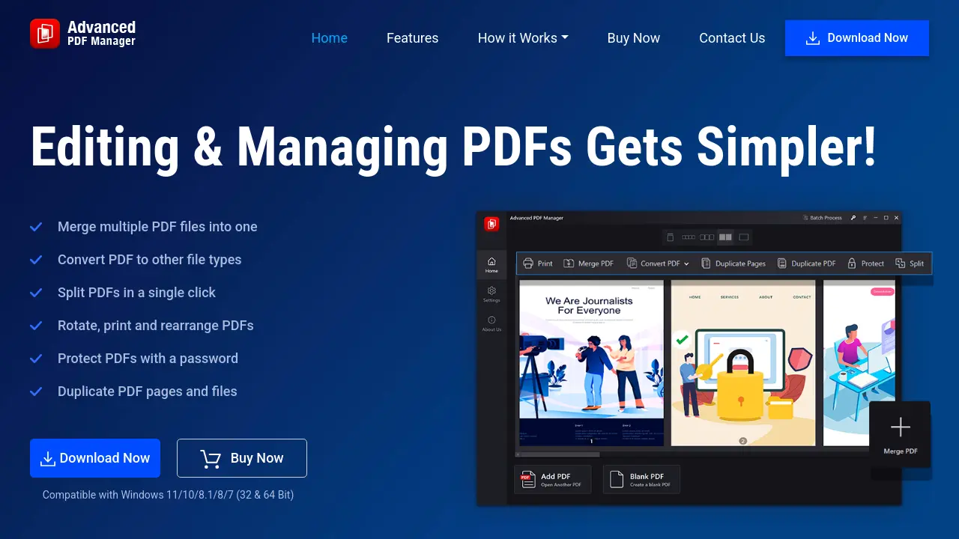Open About Us in the app sidebar
The image size is (959, 539).
(x=491, y=323)
